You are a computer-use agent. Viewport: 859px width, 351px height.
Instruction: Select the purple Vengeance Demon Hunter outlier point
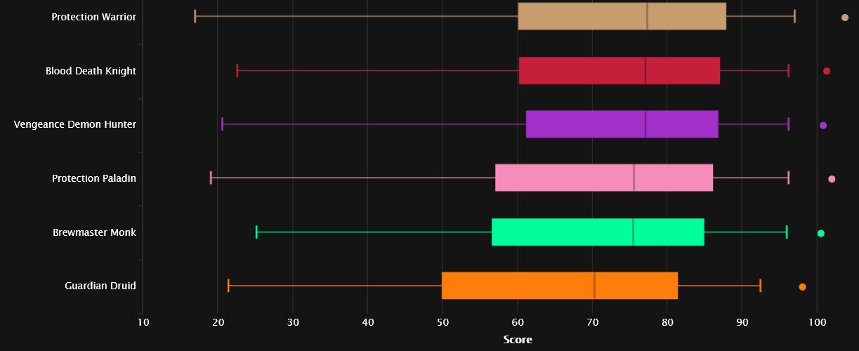(x=823, y=125)
